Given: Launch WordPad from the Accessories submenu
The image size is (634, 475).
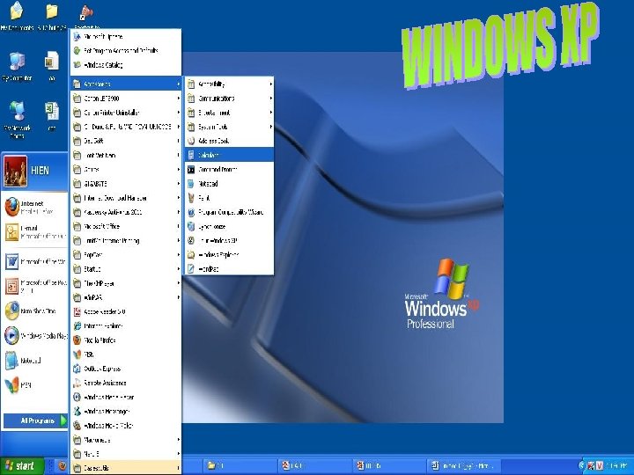Looking at the screenshot, I should 229,269.
